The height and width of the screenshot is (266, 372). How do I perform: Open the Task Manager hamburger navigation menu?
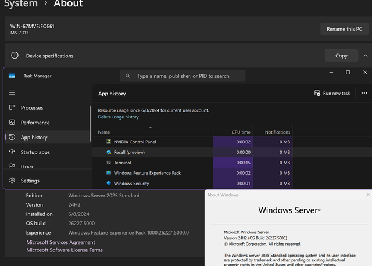point(12,93)
